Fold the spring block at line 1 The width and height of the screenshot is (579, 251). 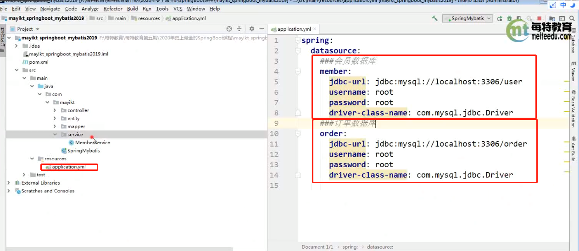point(298,40)
